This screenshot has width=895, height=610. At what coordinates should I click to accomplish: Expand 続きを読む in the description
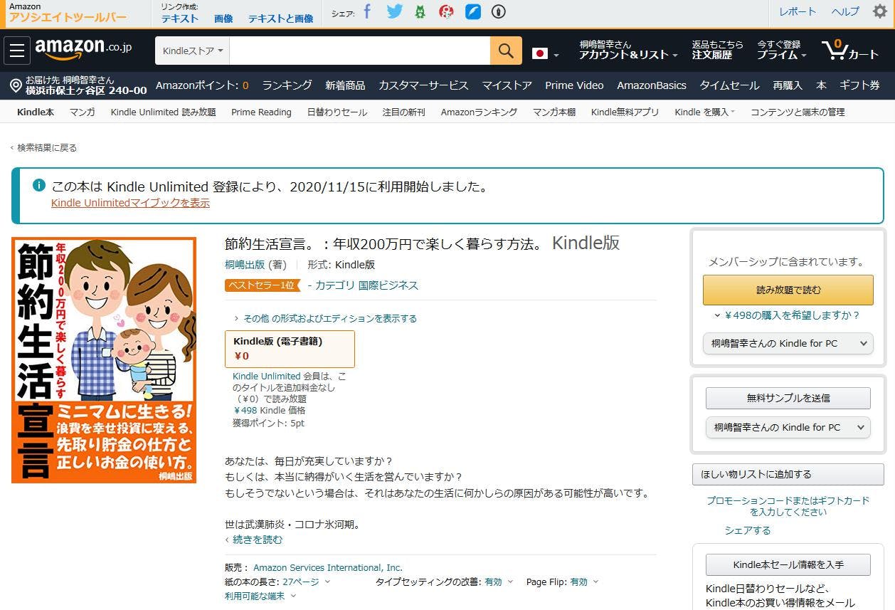point(257,540)
